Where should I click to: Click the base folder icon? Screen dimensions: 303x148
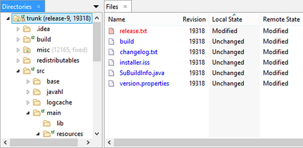coord(37,82)
